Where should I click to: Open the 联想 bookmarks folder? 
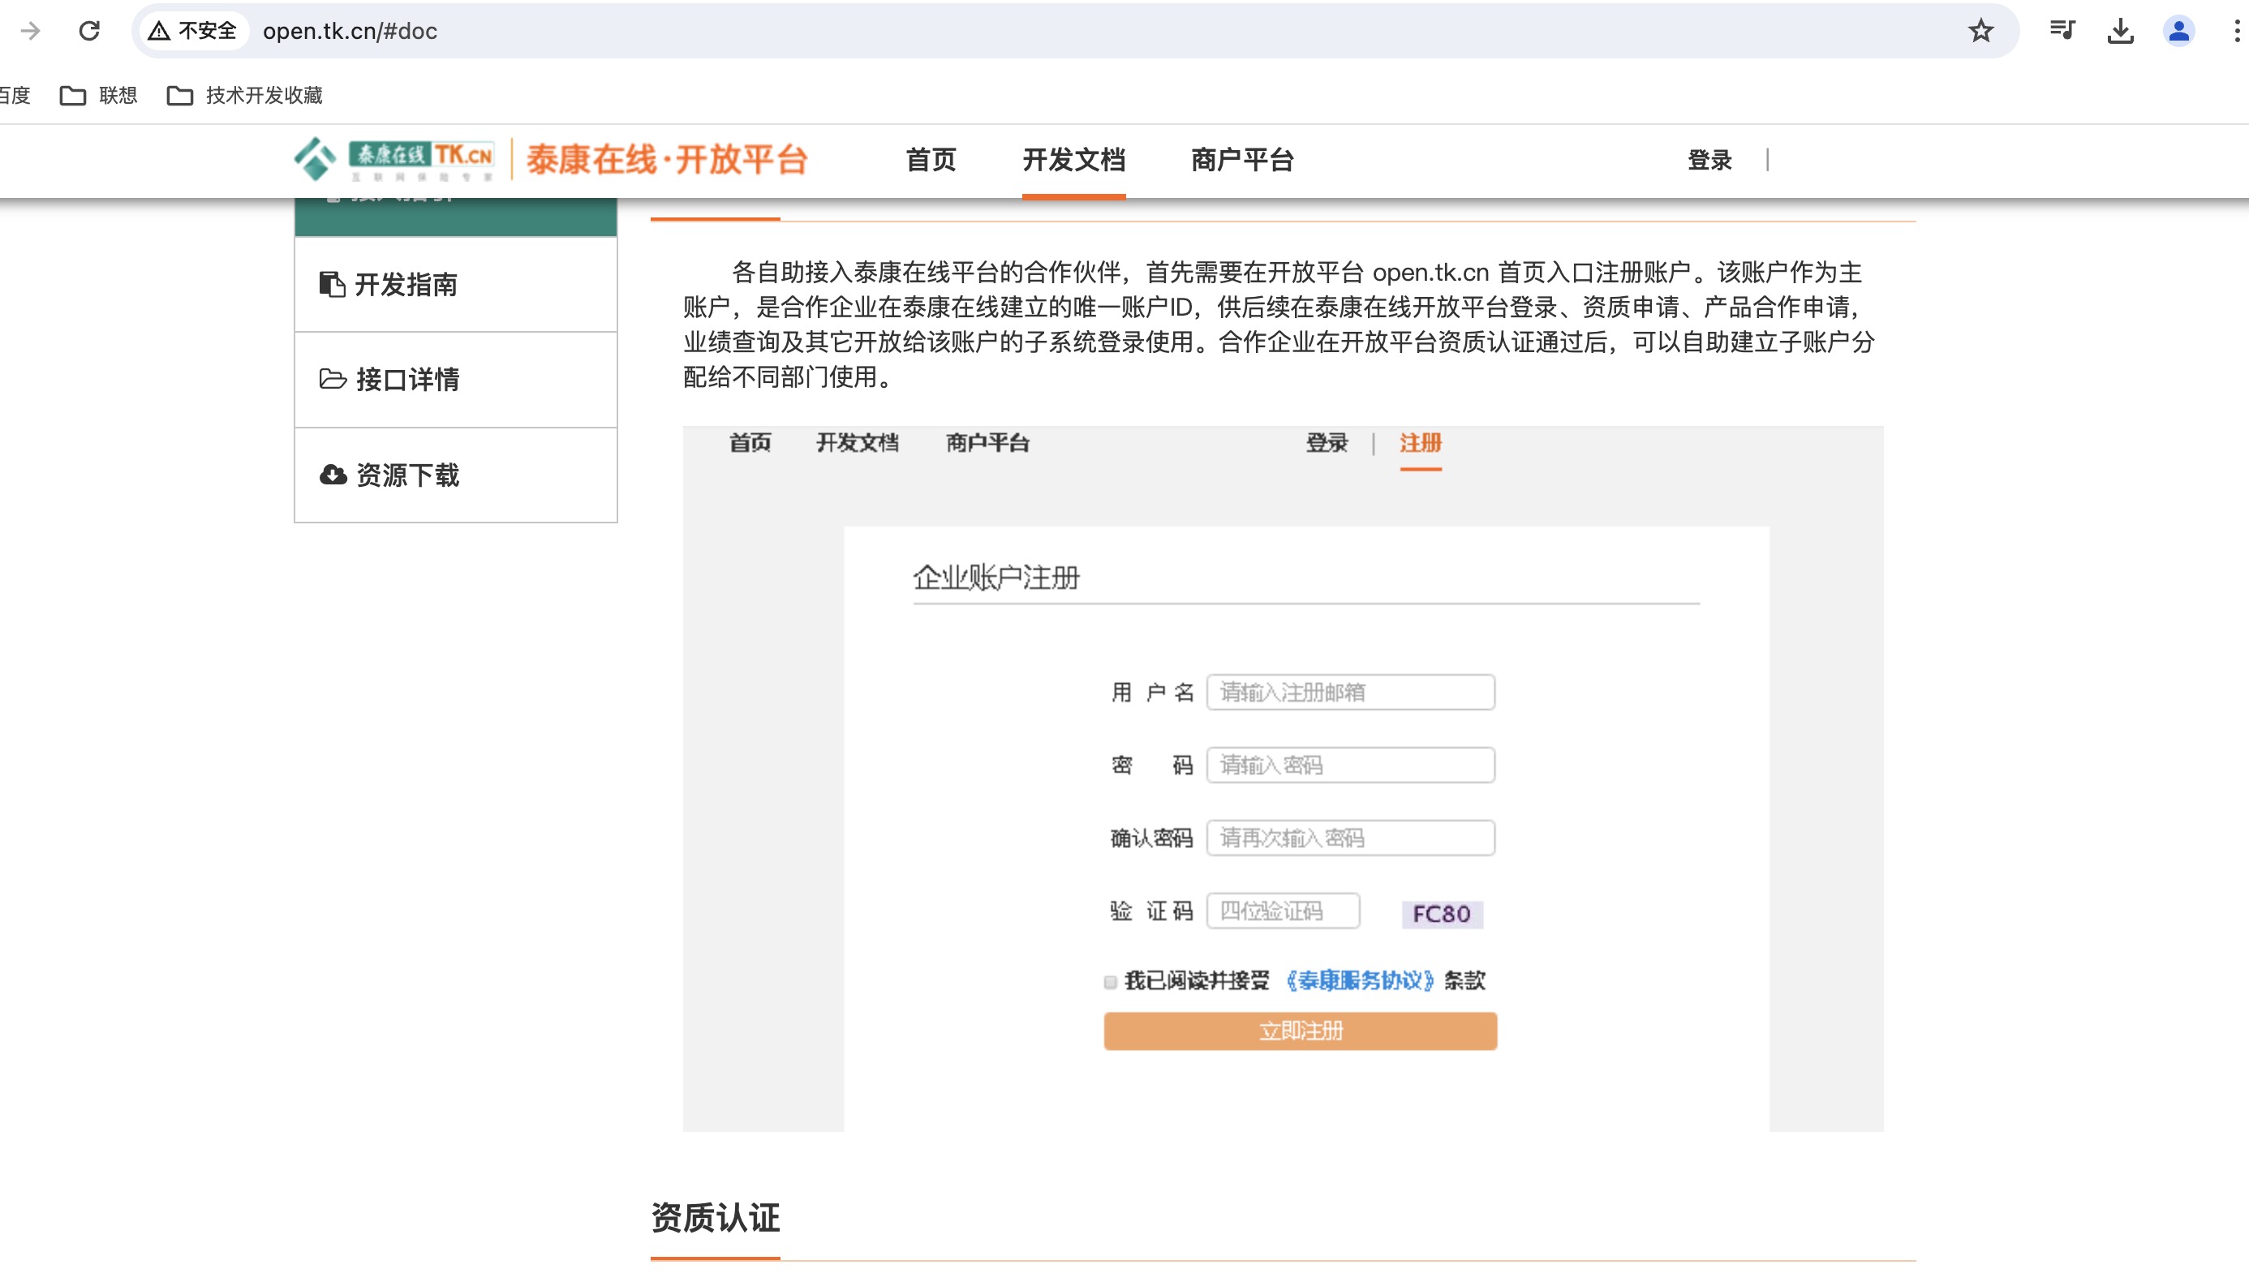[x=99, y=95]
